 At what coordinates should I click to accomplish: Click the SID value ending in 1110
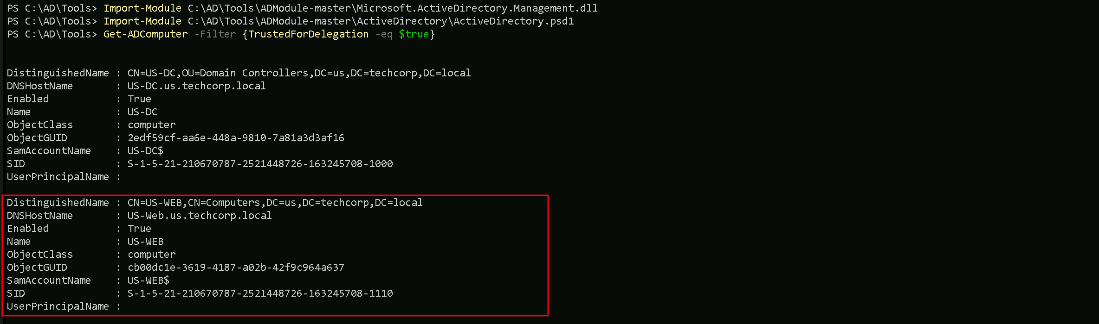(260, 293)
